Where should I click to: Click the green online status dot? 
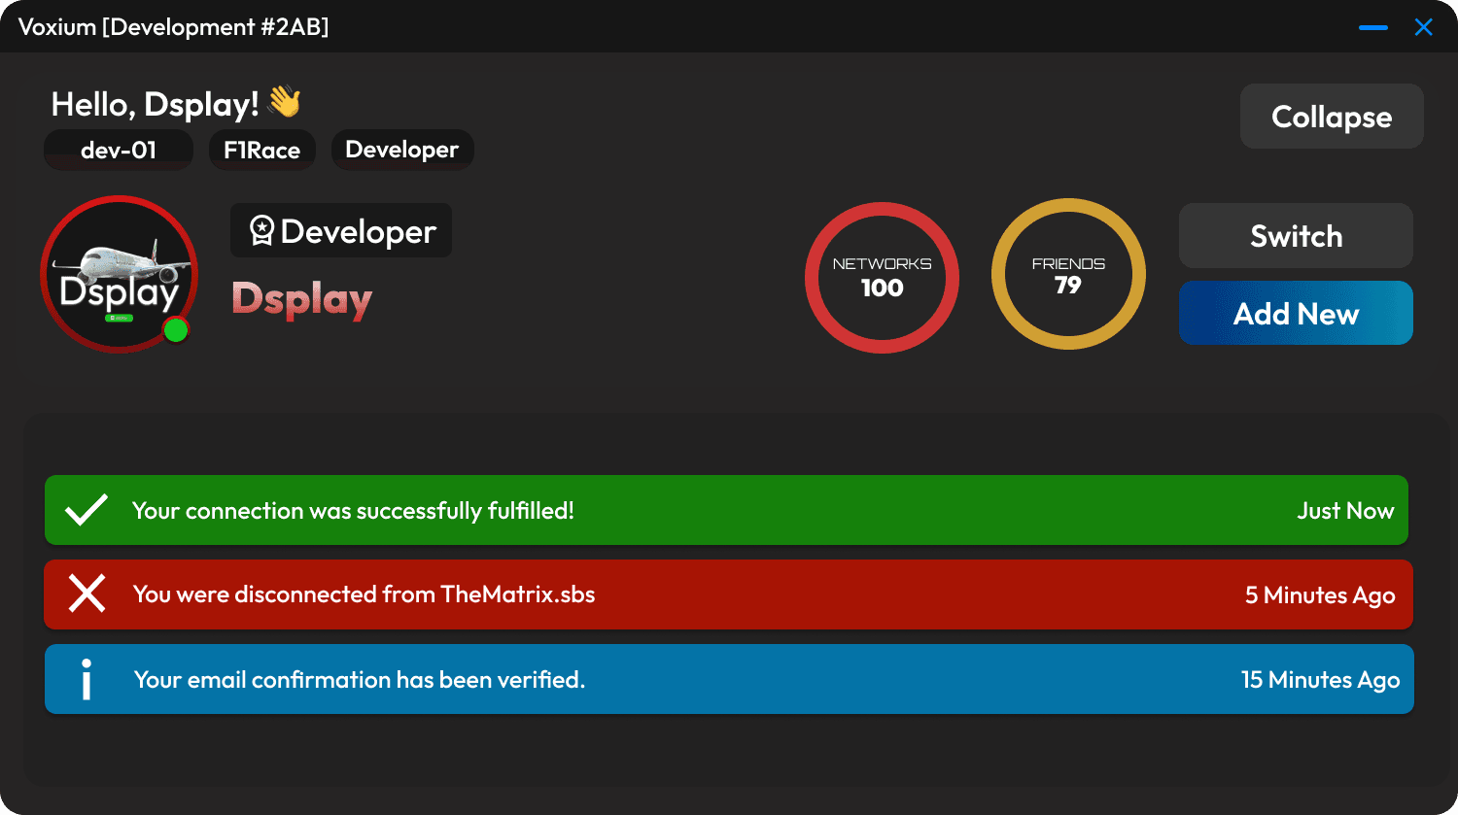point(176,330)
